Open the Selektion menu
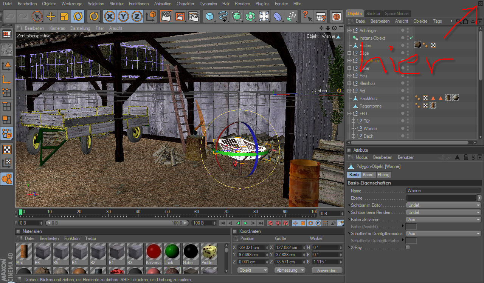This screenshot has width=484, height=283. pos(96,4)
